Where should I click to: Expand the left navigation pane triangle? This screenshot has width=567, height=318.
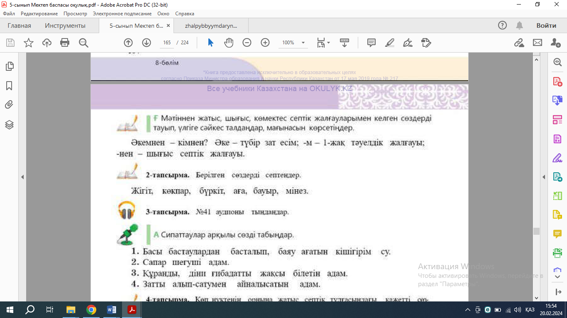point(22,177)
